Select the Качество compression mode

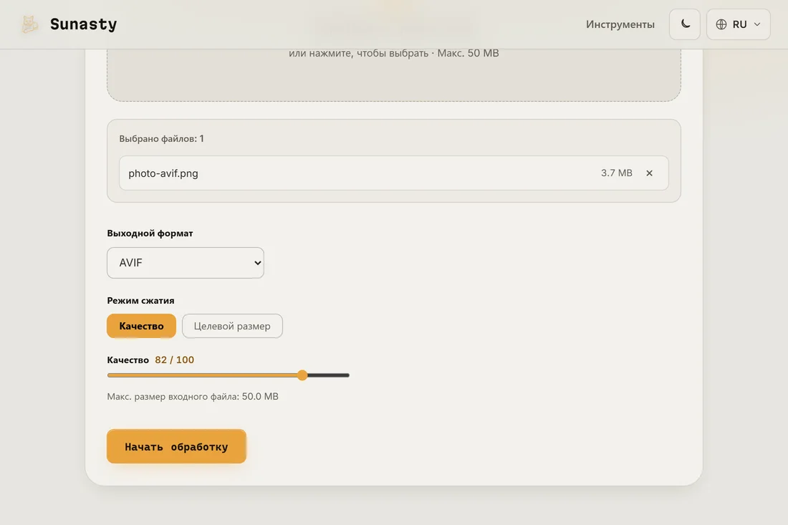click(141, 326)
